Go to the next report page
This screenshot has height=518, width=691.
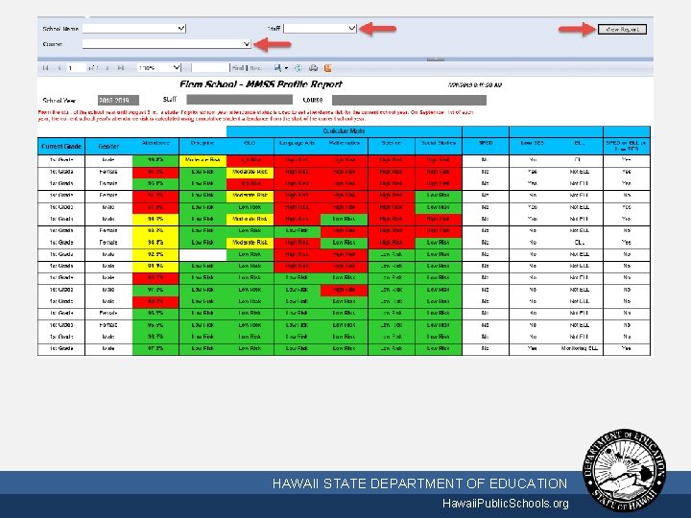coord(107,68)
